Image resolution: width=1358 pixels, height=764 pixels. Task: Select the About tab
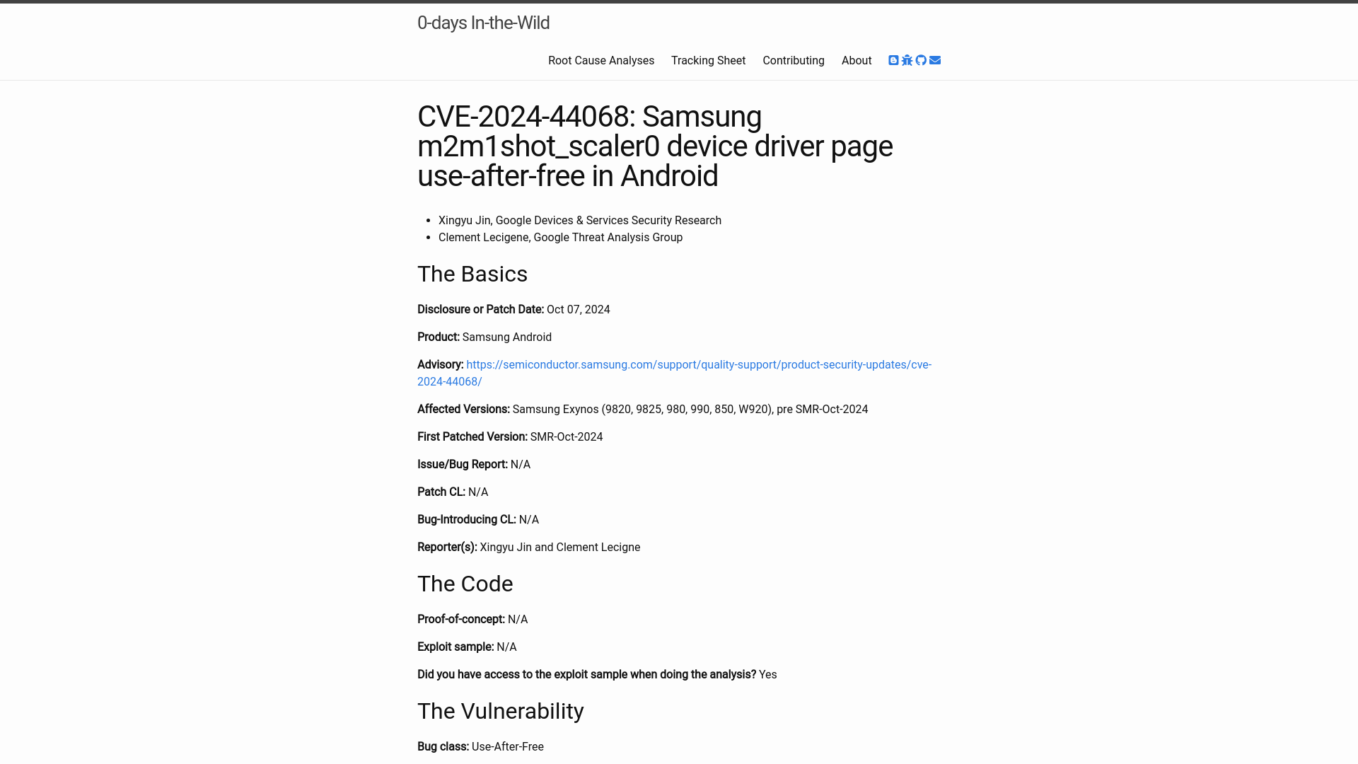click(855, 59)
